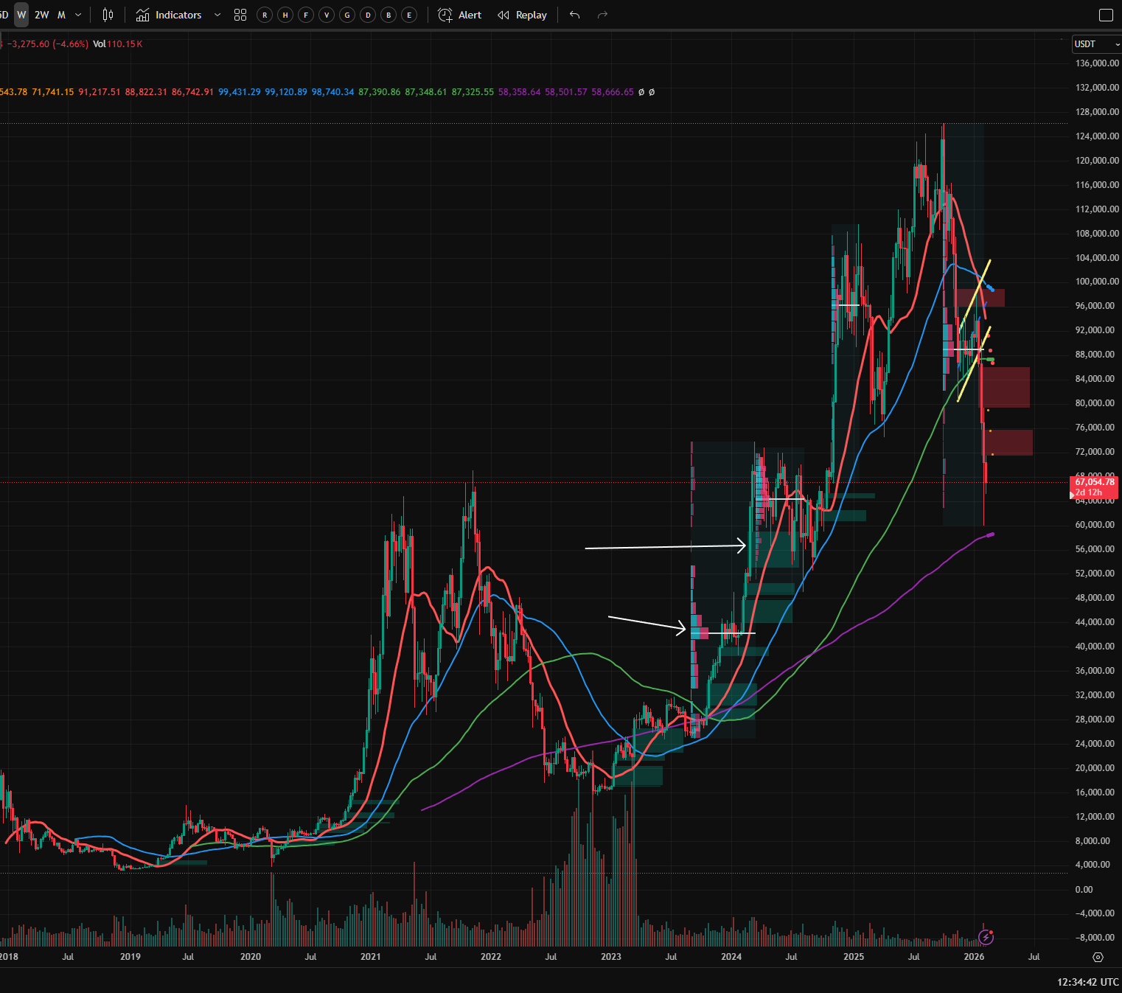The width and height of the screenshot is (1122, 993).
Task: Click the purple lightning event marker
Action: 986,937
